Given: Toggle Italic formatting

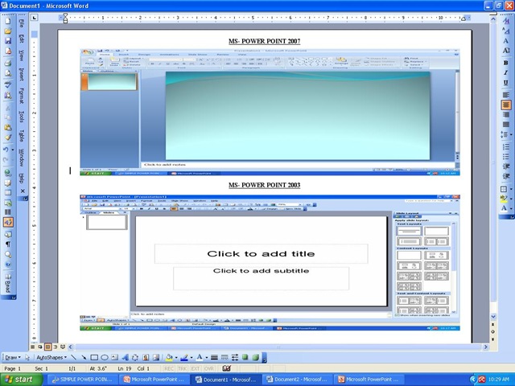Looking at the screenshot, I should (506, 72).
